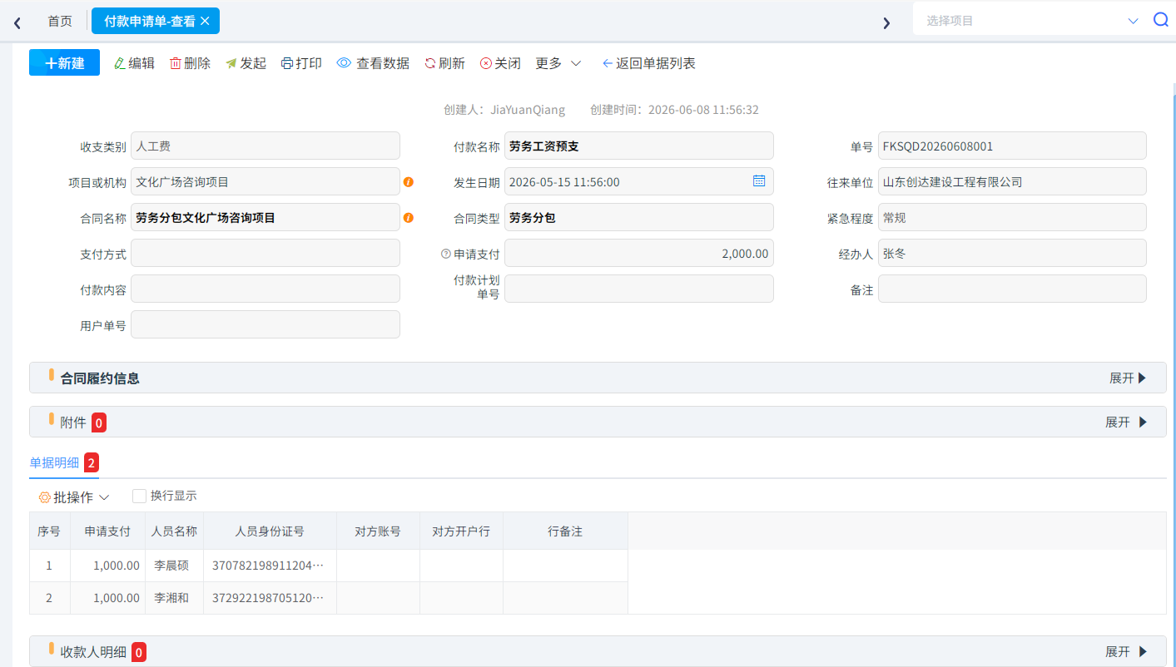Screen dimensions: 1176x667
Task: Click the printer 打印 icon
Action: point(287,63)
